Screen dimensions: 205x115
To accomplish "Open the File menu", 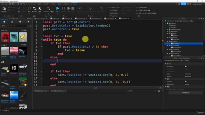I will click(4, 4).
